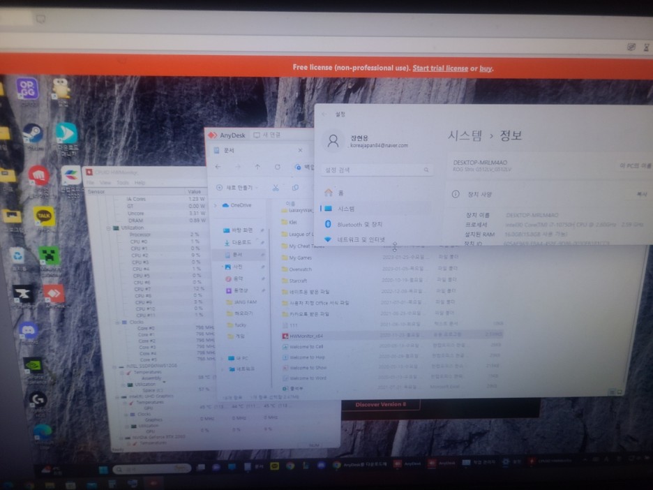Viewport: 653px width, 490px height.
Task: Click the Discover Version 8 button
Action: click(x=380, y=404)
